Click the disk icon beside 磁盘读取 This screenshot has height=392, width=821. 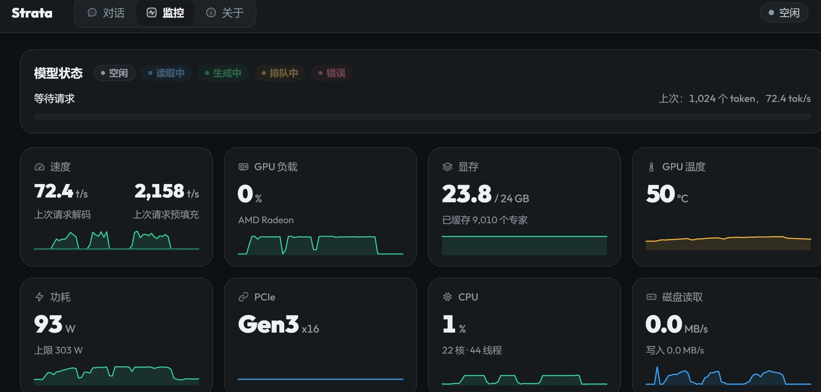(651, 297)
